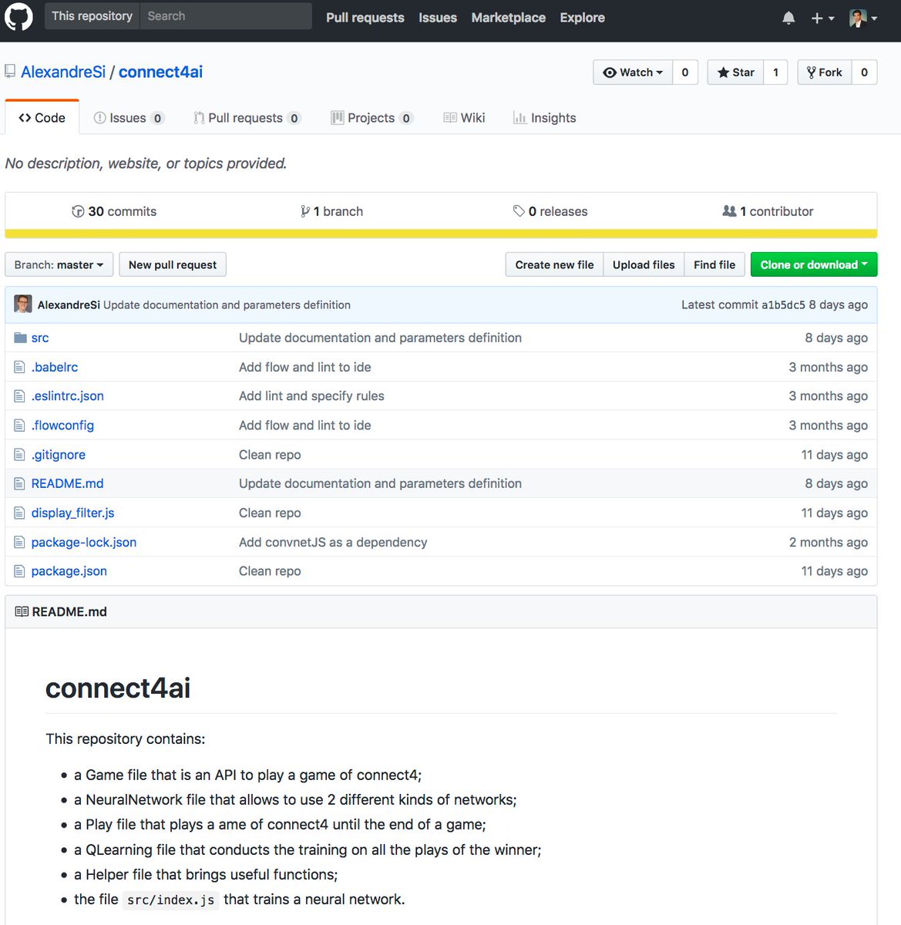Focus the Search input field
Image resolution: width=901 pixels, height=925 pixels.
(226, 16)
